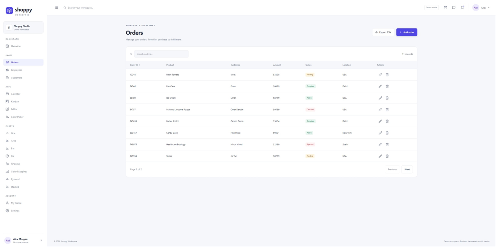The width and height of the screenshot is (496, 247).
Task: Click the New York location cell
Action: pos(347,133)
